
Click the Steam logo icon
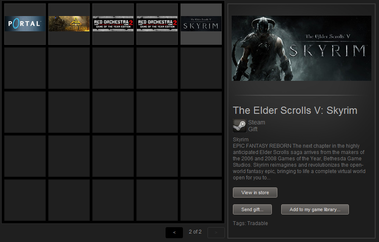pyautogui.click(x=240, y=126)
